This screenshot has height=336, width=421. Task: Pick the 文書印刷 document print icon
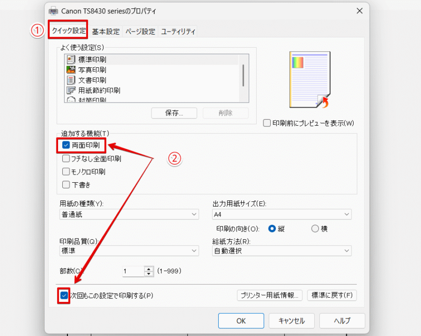(71, 80)
